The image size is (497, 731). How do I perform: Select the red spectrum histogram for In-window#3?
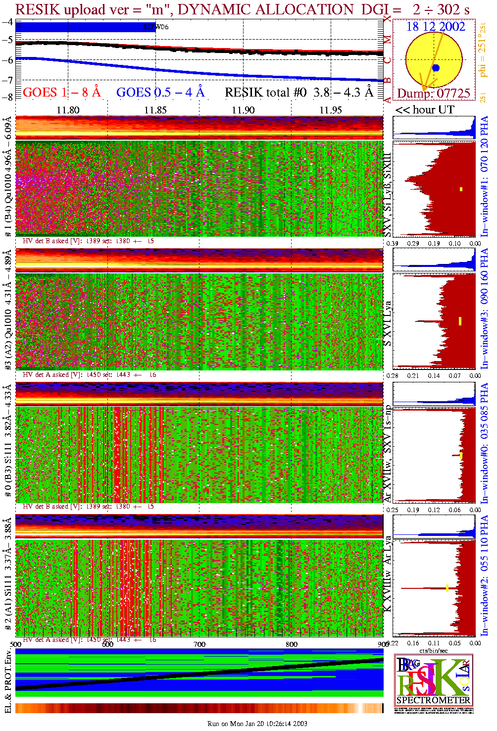click(x=434, y=321)
